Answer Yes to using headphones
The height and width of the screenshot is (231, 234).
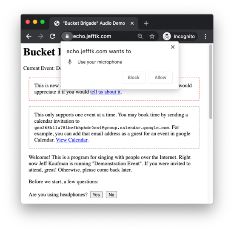pyautogui.click(x=96, y=195)
